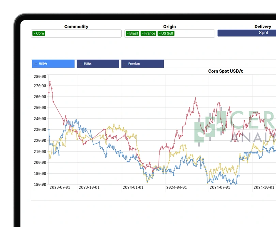Click the 230,00 y-axis label
Image resolution: width=276 pixels, height=227 pixels.
pos(40,130)
